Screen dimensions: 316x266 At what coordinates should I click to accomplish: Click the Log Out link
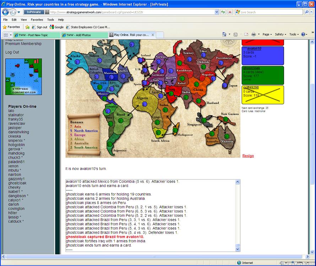coord(12,52)
